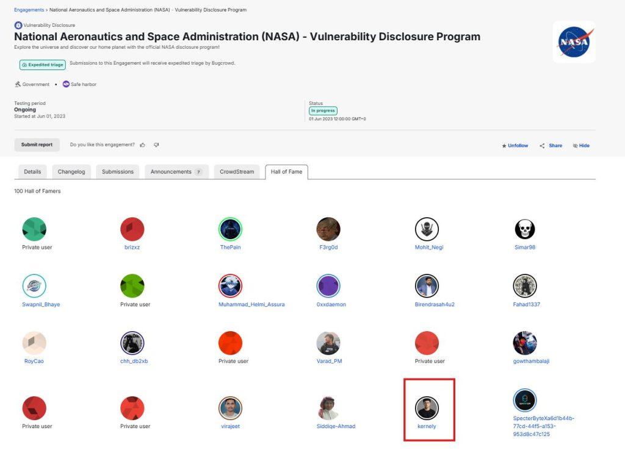The height and width of the screenshot is (450, 625).
Task: Click the thumbs down dislike icon
Action: 156,145
